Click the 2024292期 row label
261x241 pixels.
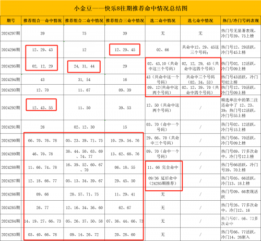[11, 108]
